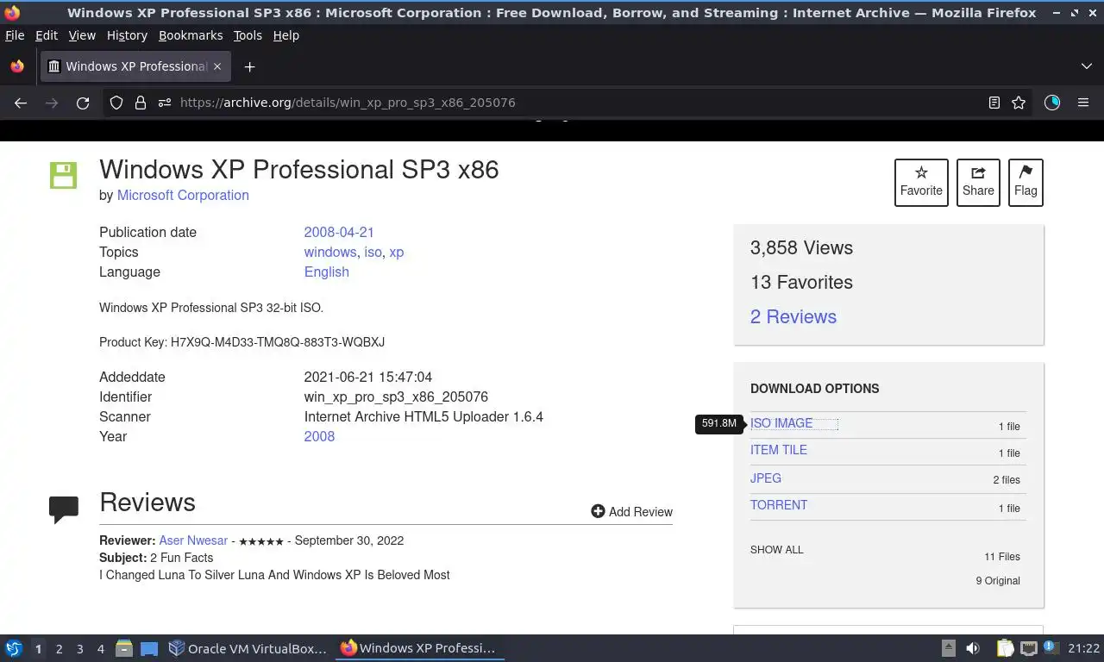Bookmark this page with the star
The width and height of the screenshot is (1104, 662).
click(1019, 103)
